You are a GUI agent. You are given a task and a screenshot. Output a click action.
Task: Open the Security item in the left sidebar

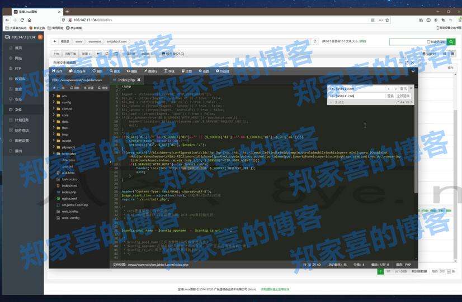(18, 99)
